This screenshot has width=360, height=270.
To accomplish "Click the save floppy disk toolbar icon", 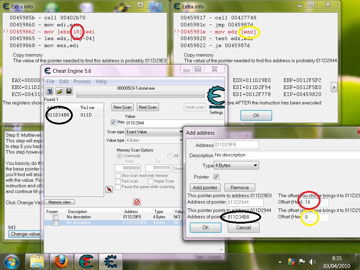I will pyautogui.click(x=69, y=91).
